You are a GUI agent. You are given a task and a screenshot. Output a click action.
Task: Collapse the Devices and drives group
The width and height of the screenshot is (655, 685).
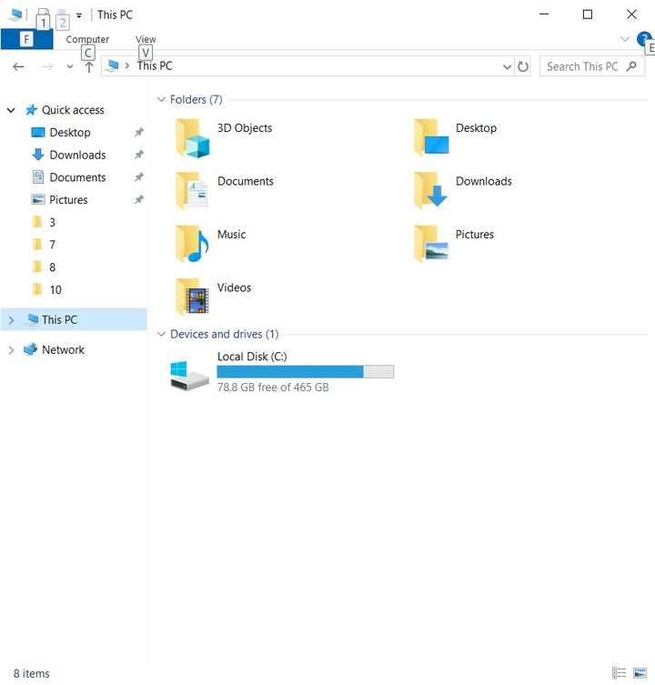(161, 334)
